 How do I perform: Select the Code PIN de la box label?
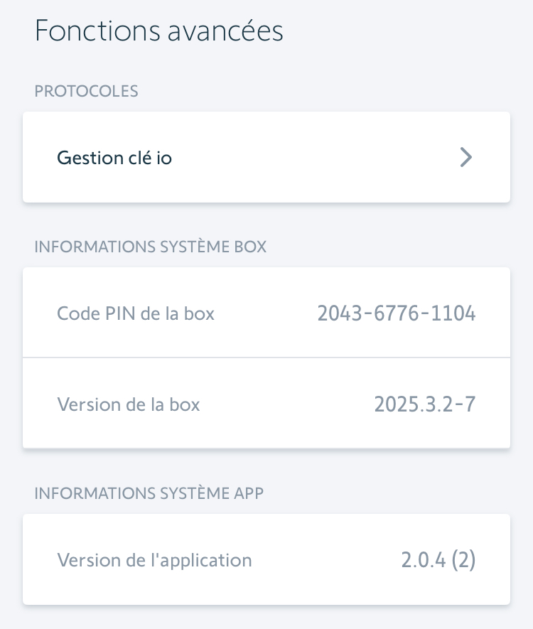pos(136,313)
